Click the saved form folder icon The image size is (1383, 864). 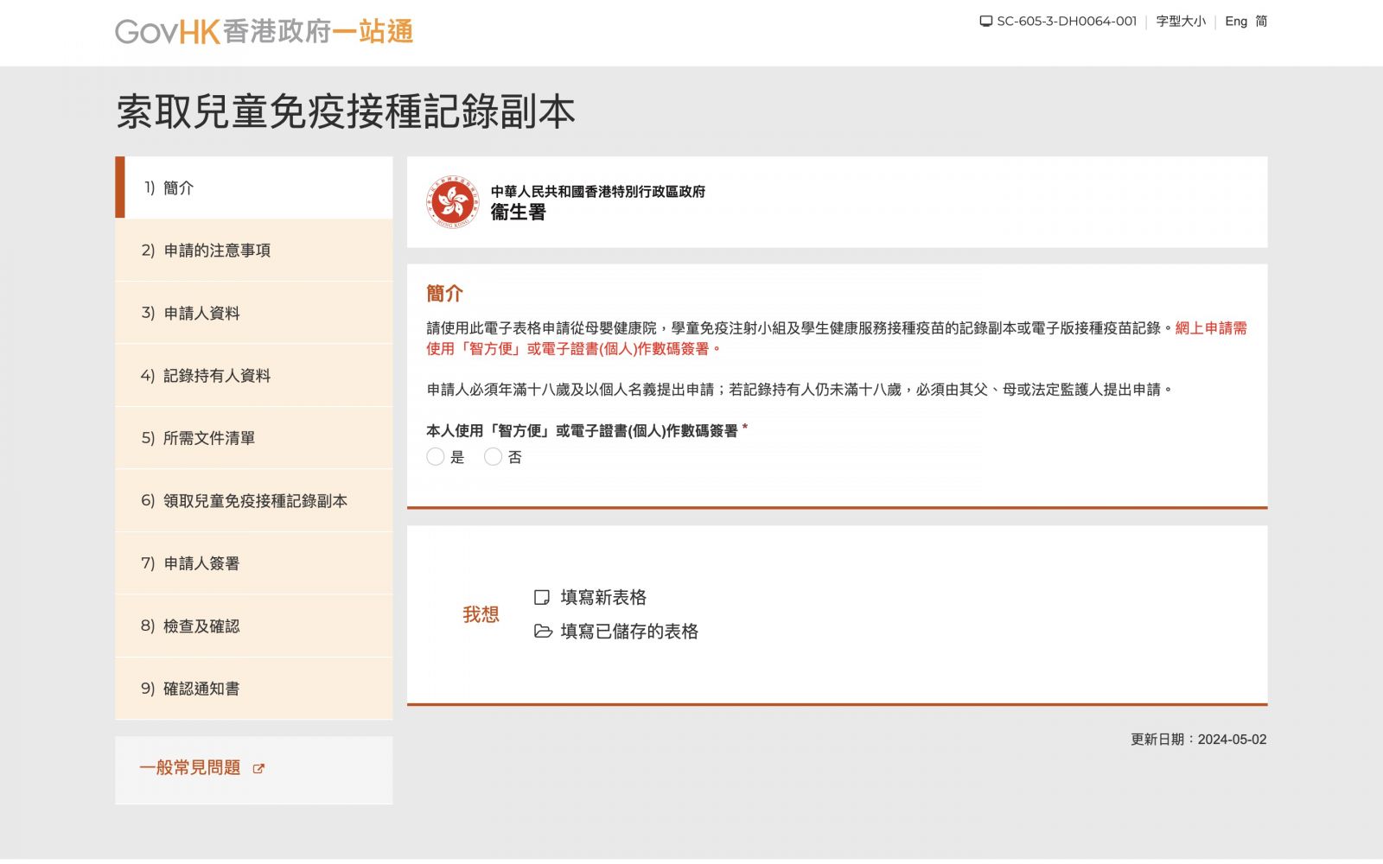click(543, 632)
